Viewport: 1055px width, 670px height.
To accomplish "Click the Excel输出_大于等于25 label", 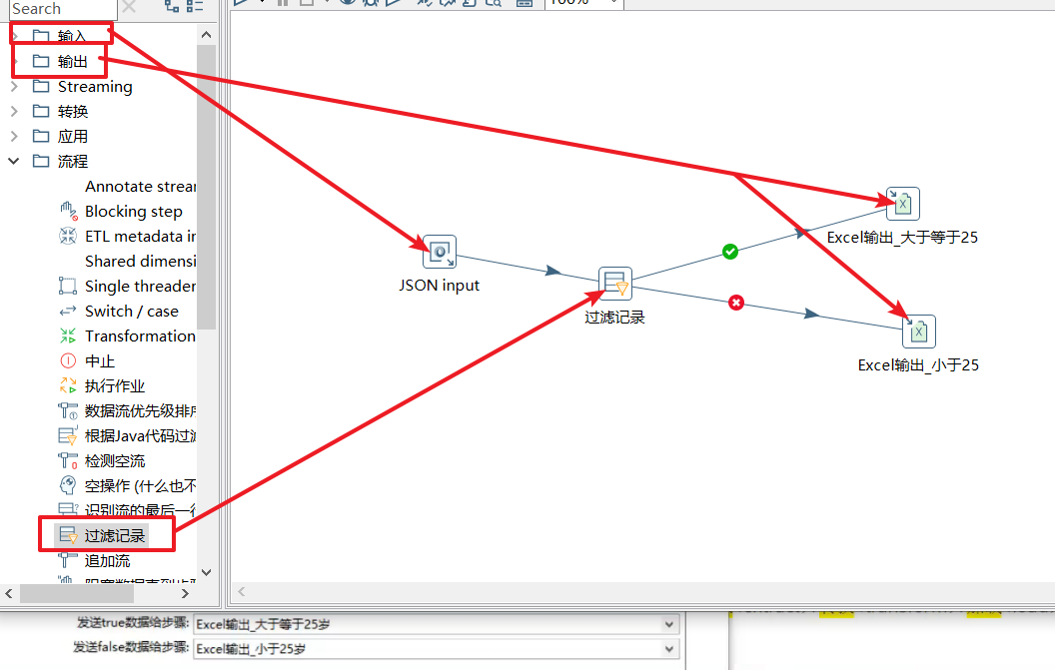I will 902,238.
